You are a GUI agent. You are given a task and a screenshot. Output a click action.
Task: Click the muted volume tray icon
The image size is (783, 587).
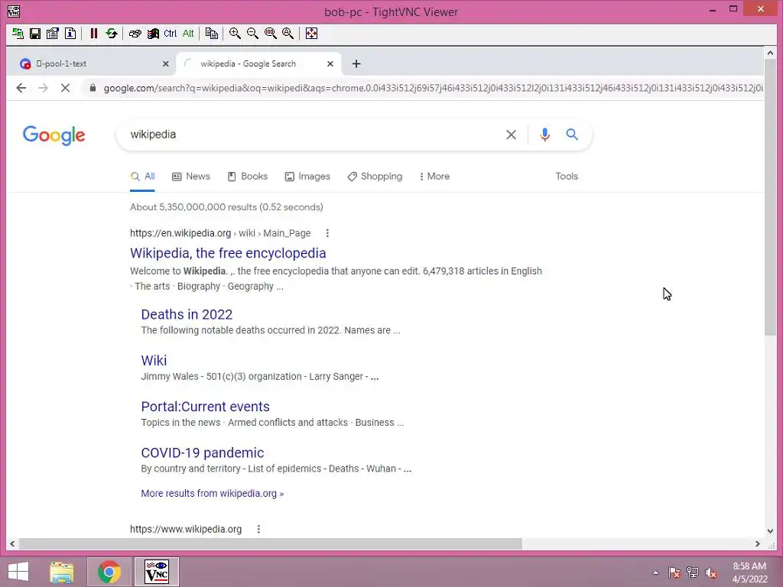point(710,572)
